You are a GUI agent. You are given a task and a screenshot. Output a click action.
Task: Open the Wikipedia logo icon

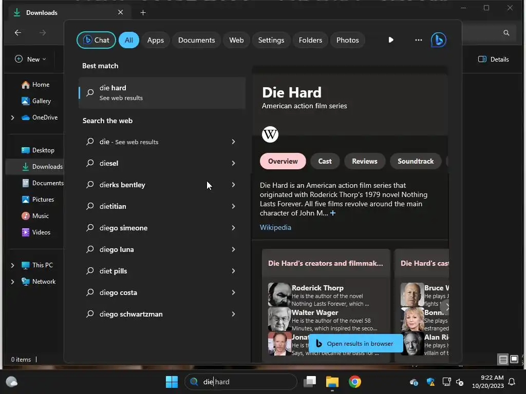[x=270, y=134]
